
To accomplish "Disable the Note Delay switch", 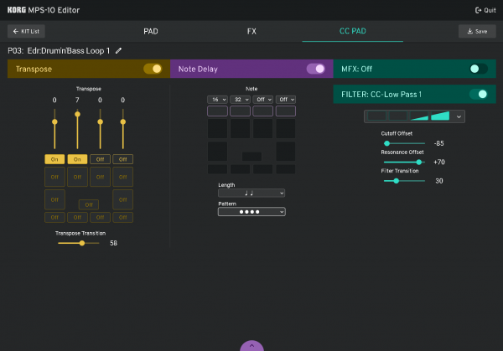I will (x=316, y=69).
